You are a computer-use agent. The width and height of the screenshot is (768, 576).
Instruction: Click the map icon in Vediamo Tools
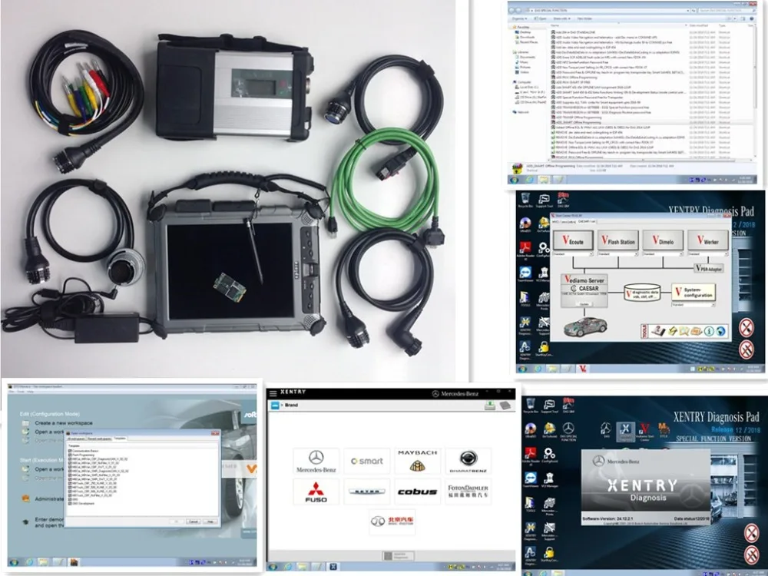[x=684, y=331]
